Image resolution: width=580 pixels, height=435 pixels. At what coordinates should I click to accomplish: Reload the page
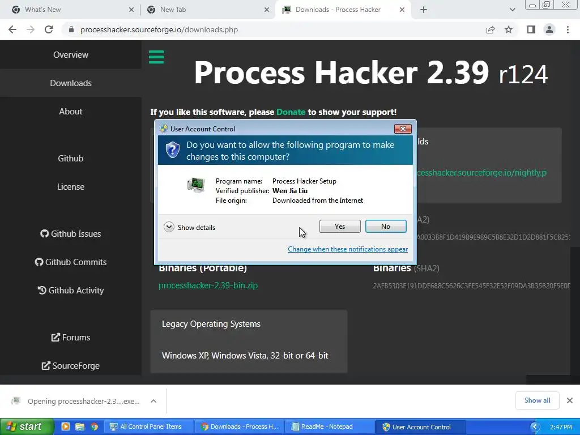click(x=49, y=29)
